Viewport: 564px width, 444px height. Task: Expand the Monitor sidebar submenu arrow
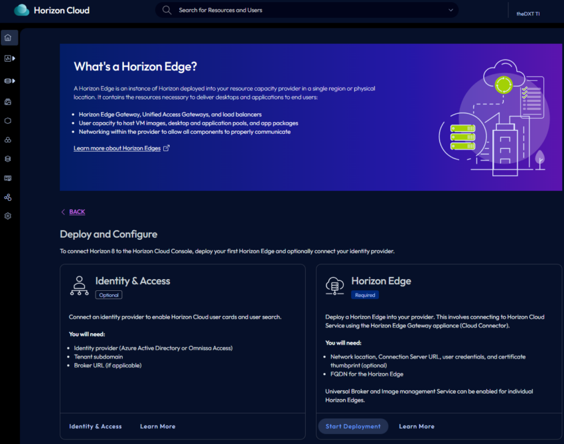click(x=14, y=58)
